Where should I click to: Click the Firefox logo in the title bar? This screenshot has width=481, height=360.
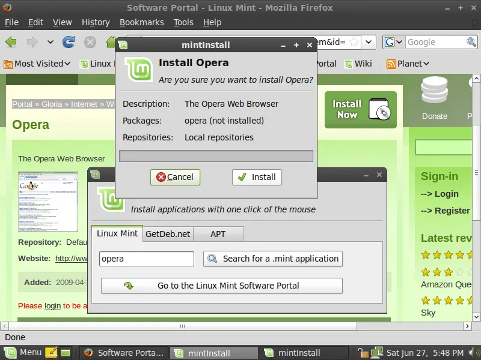pyautogui.click(x=7, y=7)
